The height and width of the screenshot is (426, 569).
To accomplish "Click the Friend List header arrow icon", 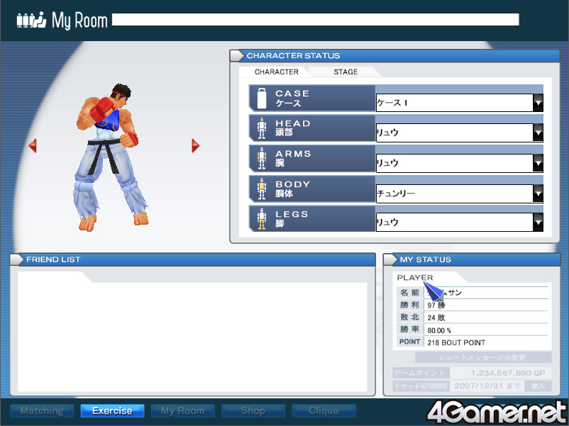I will tap(17, 259).
